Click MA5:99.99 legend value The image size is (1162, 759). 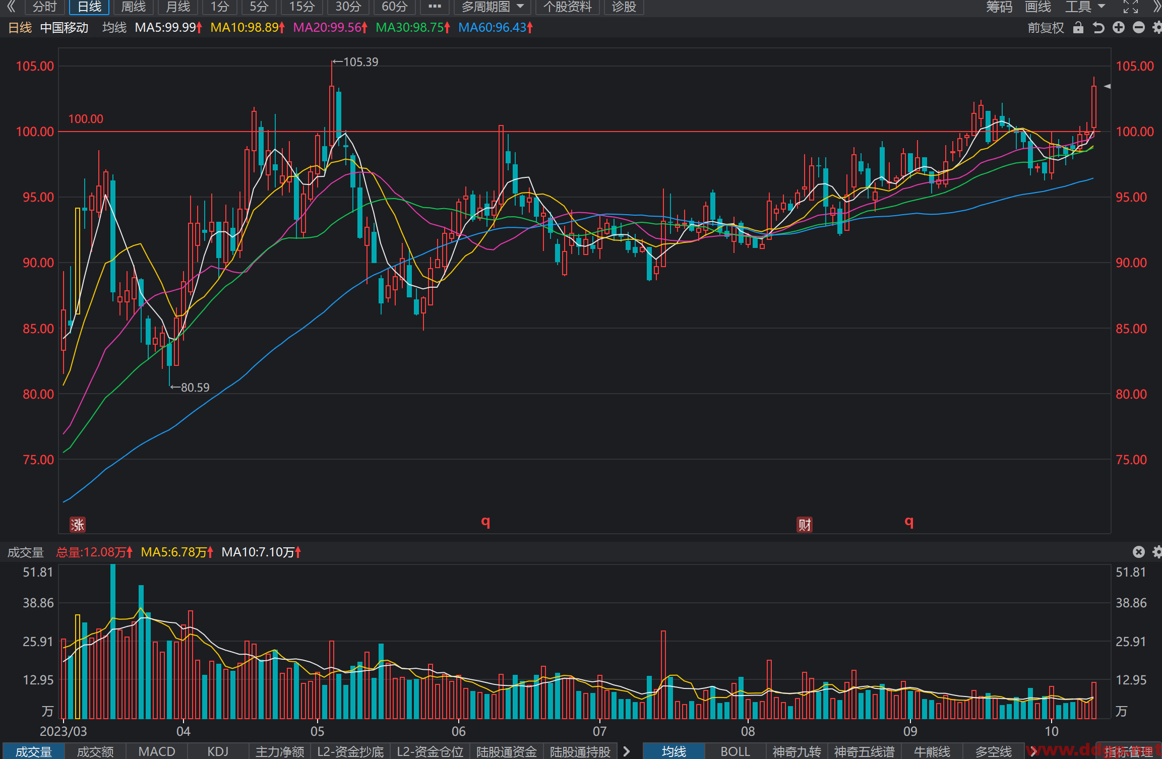(x=168, y=28)
